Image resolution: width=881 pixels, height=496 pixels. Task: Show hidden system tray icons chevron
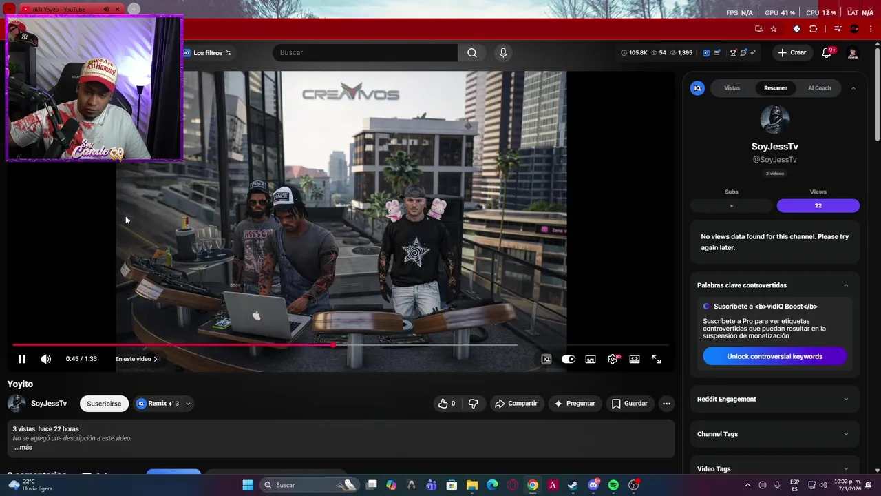(747, 485)
